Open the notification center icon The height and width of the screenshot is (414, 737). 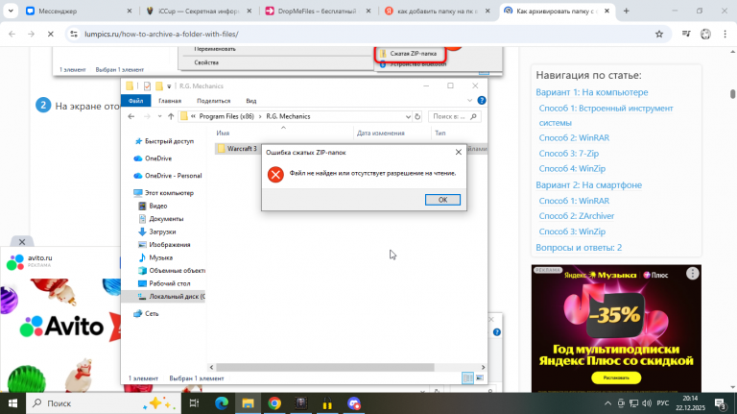721,403
